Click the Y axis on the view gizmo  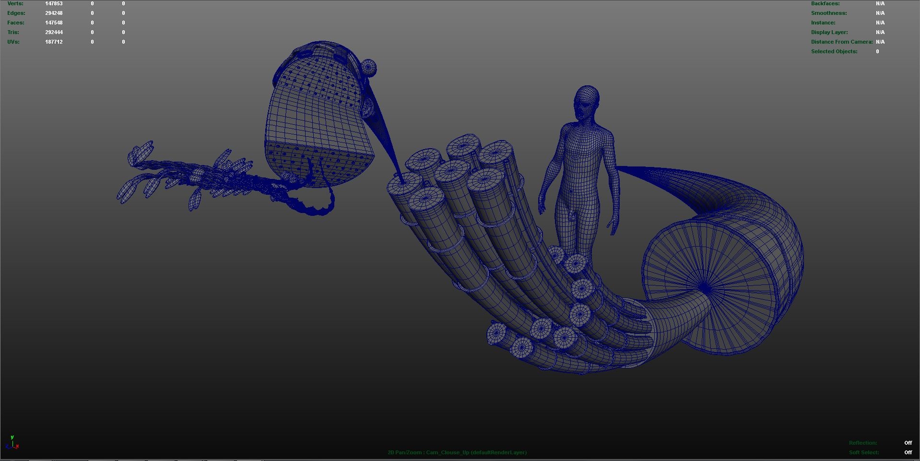tap(12, 437)
